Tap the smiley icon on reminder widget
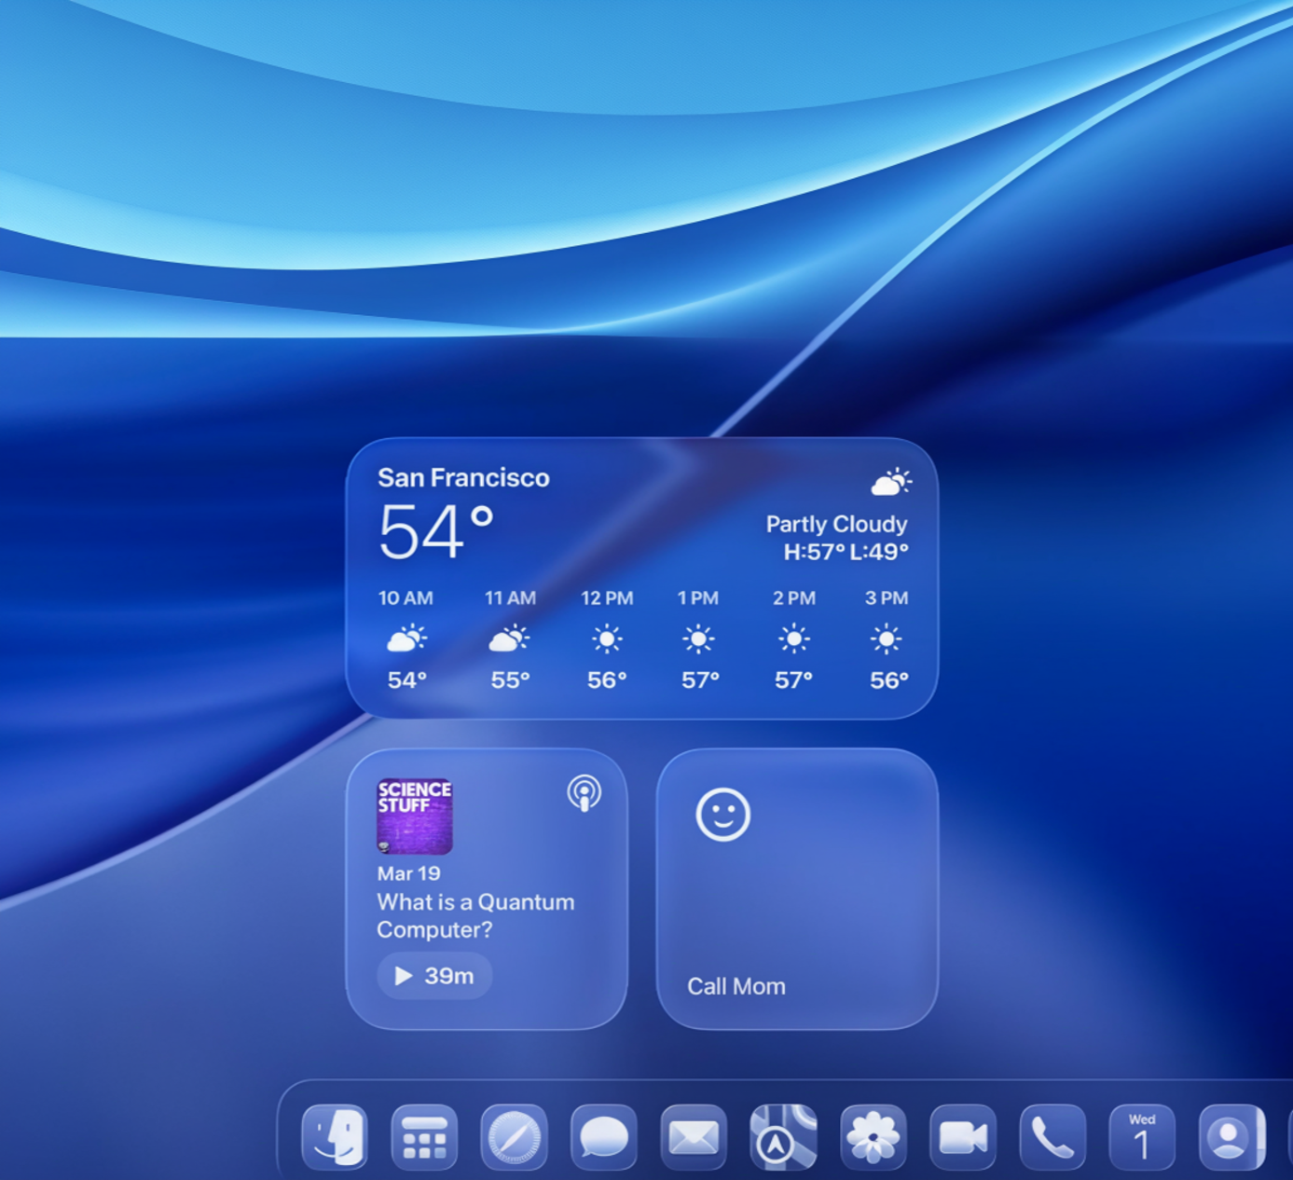Viewport: 1293px width, 1180px height. pyautogui.click(x=722, y=815)
